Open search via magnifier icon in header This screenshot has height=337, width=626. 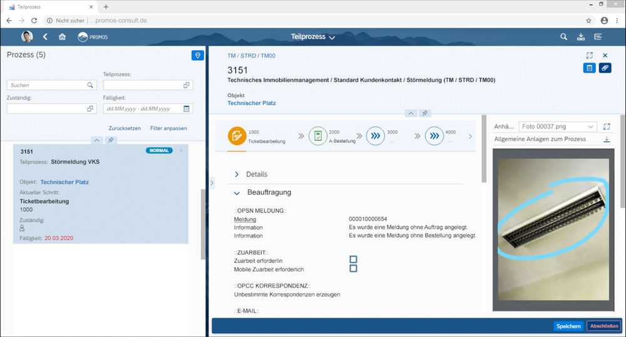coord(563,37)
